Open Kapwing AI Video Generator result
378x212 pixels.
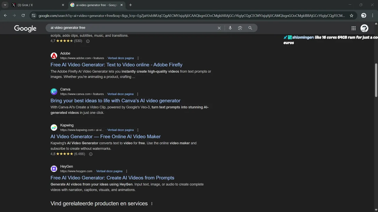105,137
